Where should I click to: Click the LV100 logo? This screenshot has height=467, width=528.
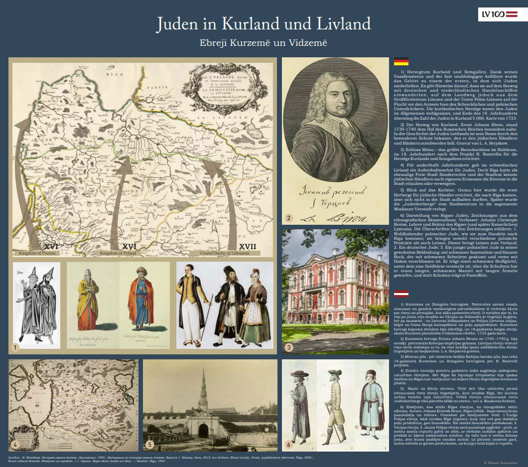coord(498,15)
